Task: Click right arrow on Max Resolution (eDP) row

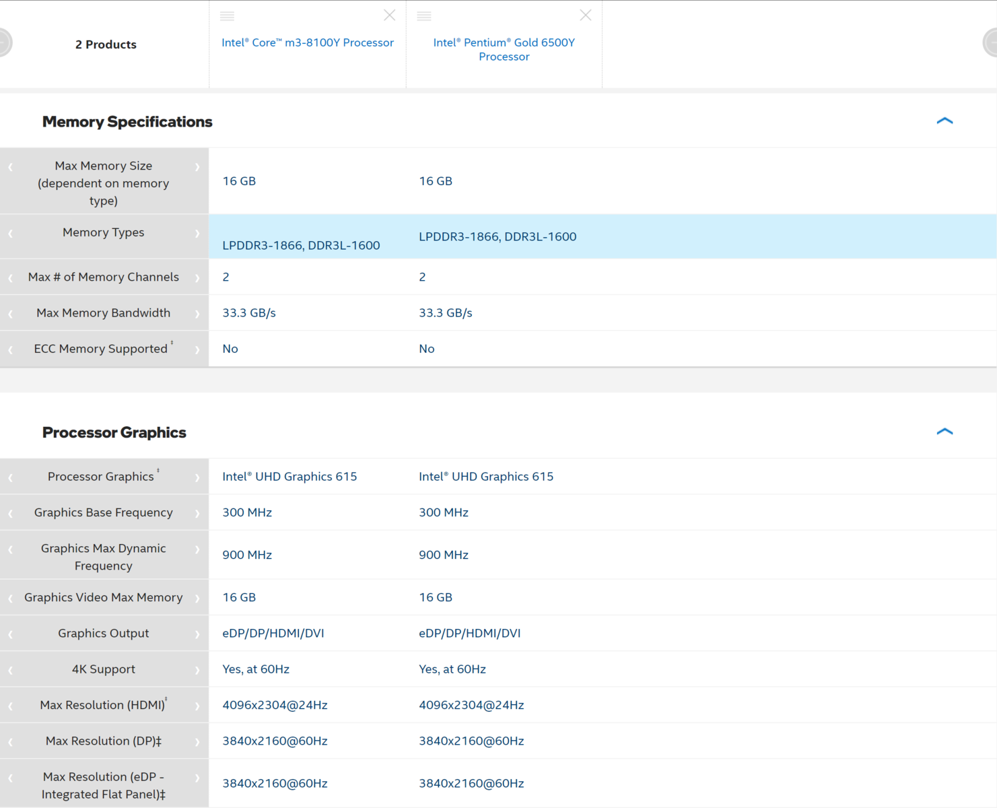Action: (x=197, y=778)
